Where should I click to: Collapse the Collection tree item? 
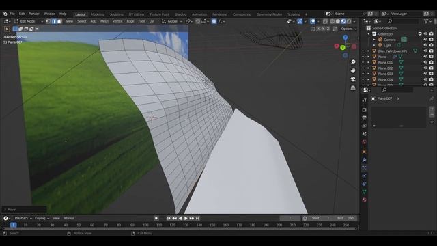point(369,33)
